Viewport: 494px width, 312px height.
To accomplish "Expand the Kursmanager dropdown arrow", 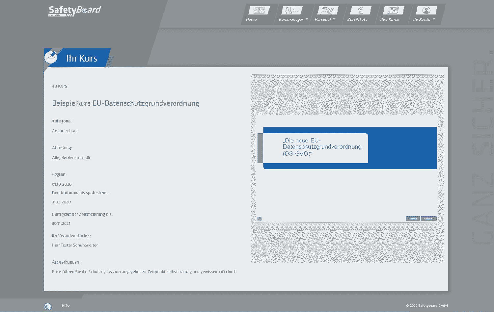I will point(307,19).
